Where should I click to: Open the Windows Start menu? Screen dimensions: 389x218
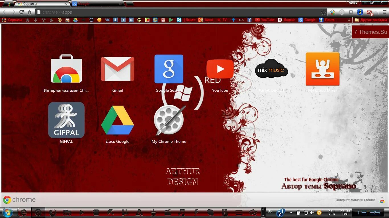pyautogui.click(x=7, y=212)
